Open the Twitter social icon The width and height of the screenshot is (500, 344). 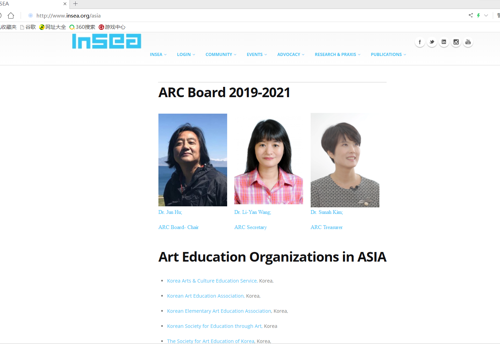[432, 42]
